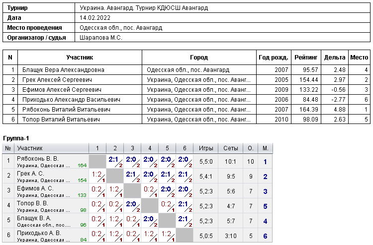Click rating value '154.44'
This screenshot has width=373, height=245.
point(309,80)
